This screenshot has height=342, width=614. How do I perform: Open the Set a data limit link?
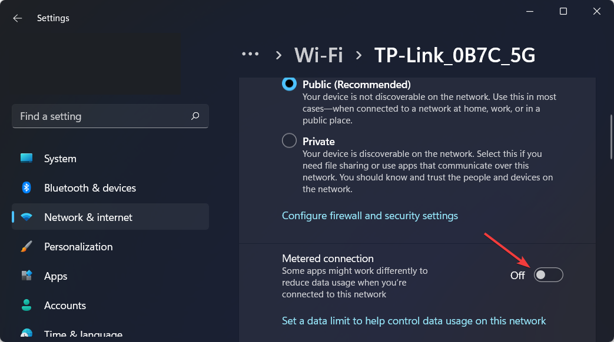[414, 321]
